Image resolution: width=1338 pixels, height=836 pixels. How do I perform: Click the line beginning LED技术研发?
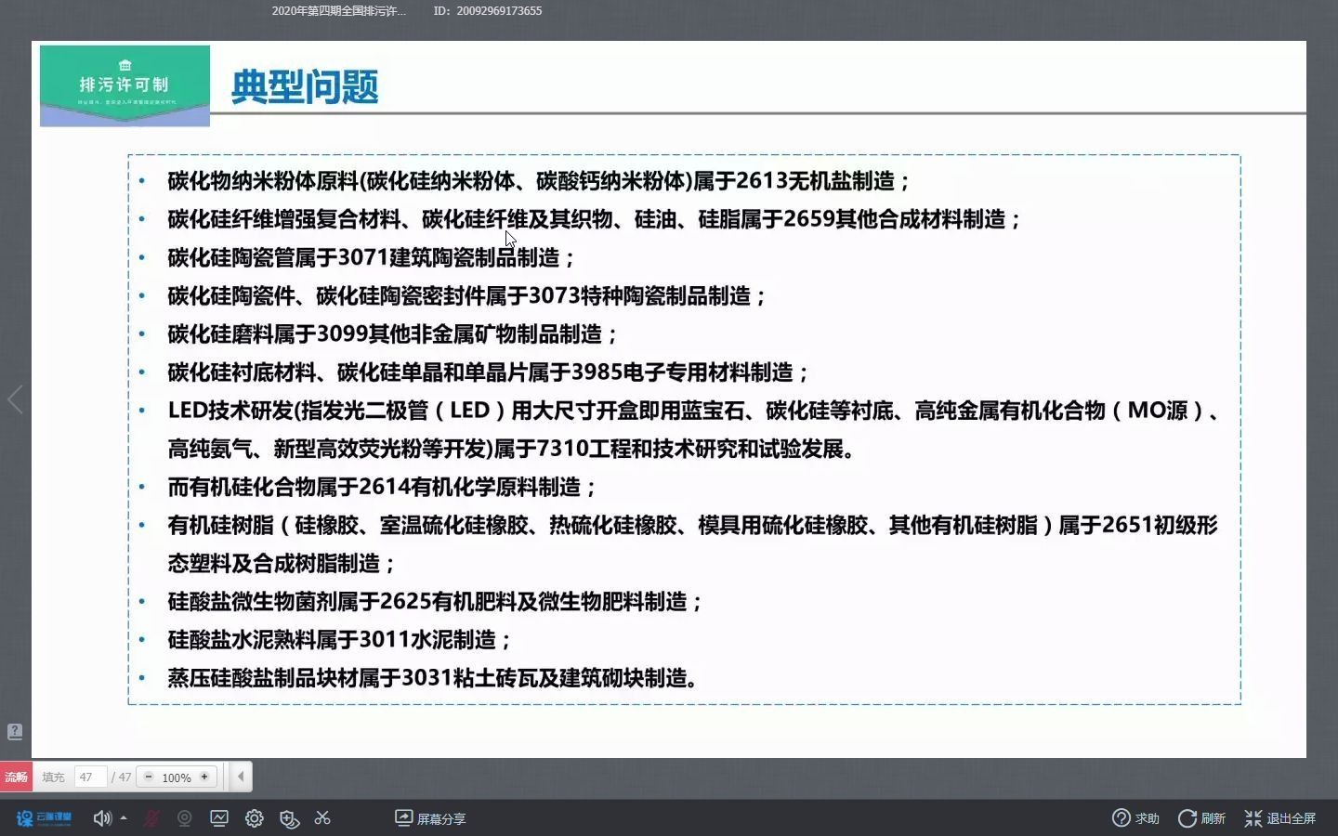(693, 411)
